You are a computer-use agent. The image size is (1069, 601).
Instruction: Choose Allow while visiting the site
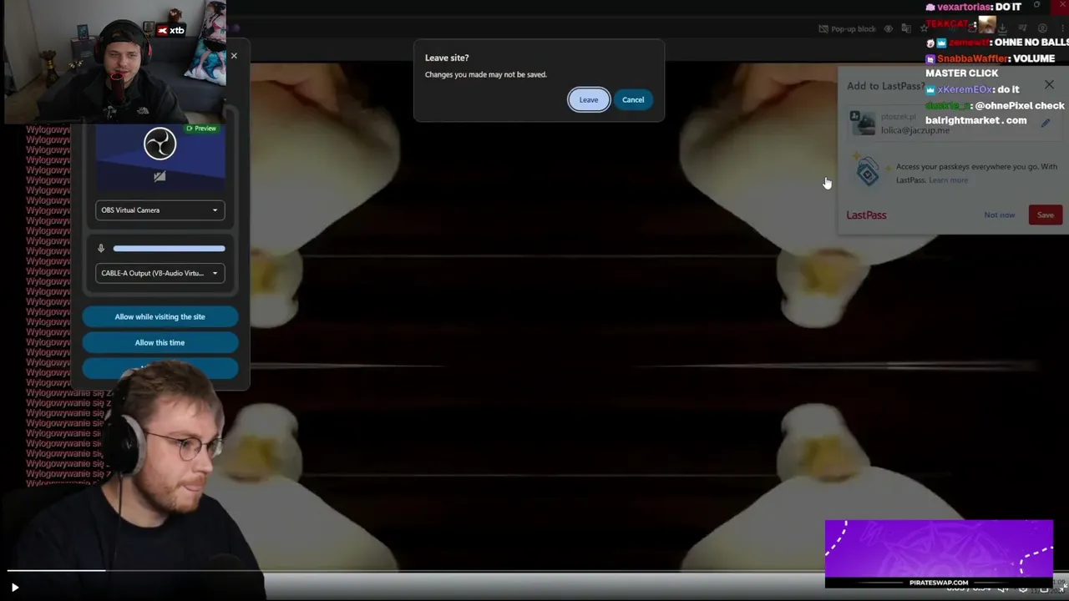pos(160,317)
